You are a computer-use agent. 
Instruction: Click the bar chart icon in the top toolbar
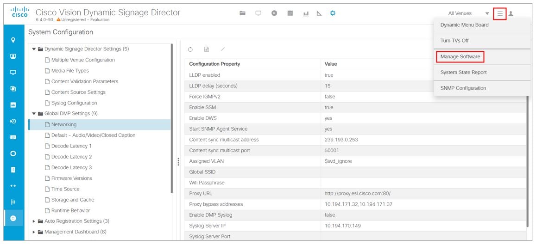tap(306, 13)
